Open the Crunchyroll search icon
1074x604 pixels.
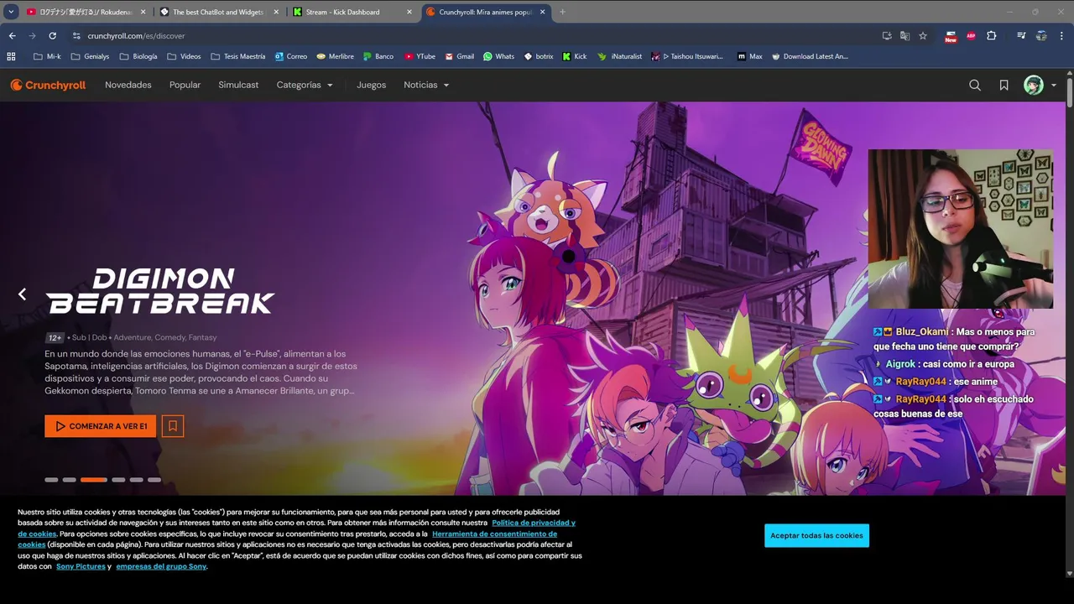click(x=975, y=85)
